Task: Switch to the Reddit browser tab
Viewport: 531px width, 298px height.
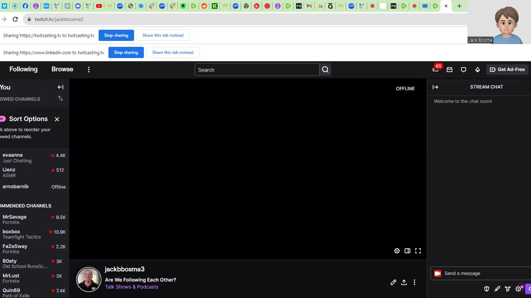Action: pos(204,6)
